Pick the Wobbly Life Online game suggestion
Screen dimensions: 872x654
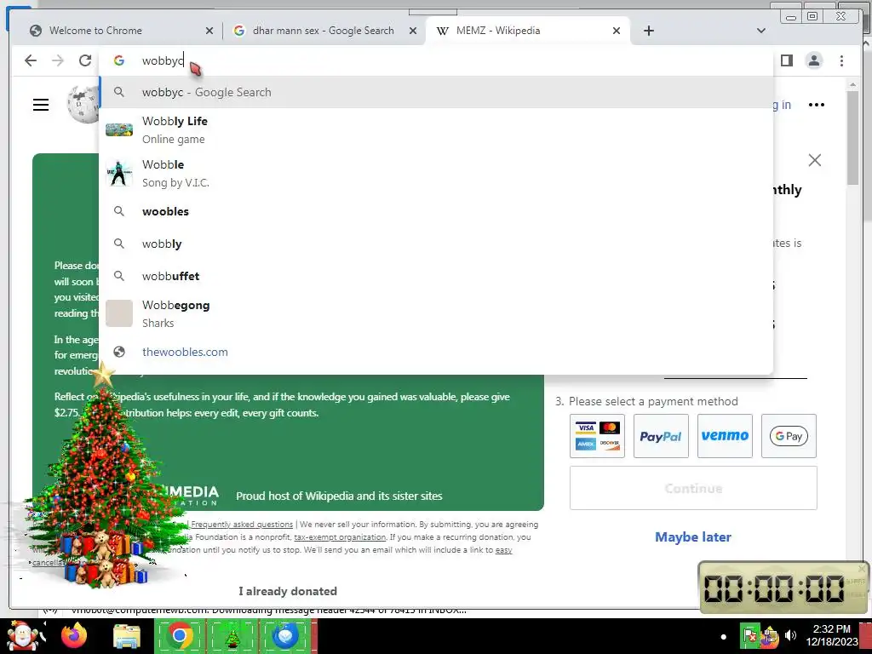point(436,129)
